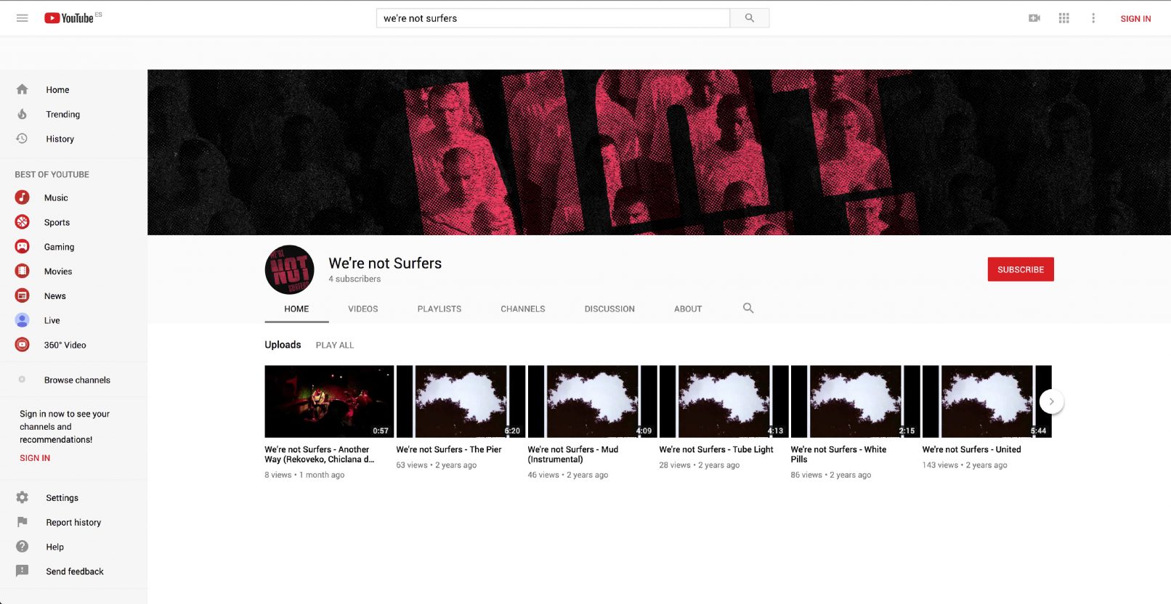Open Gaming in Best of YouTube

[59, 247]
